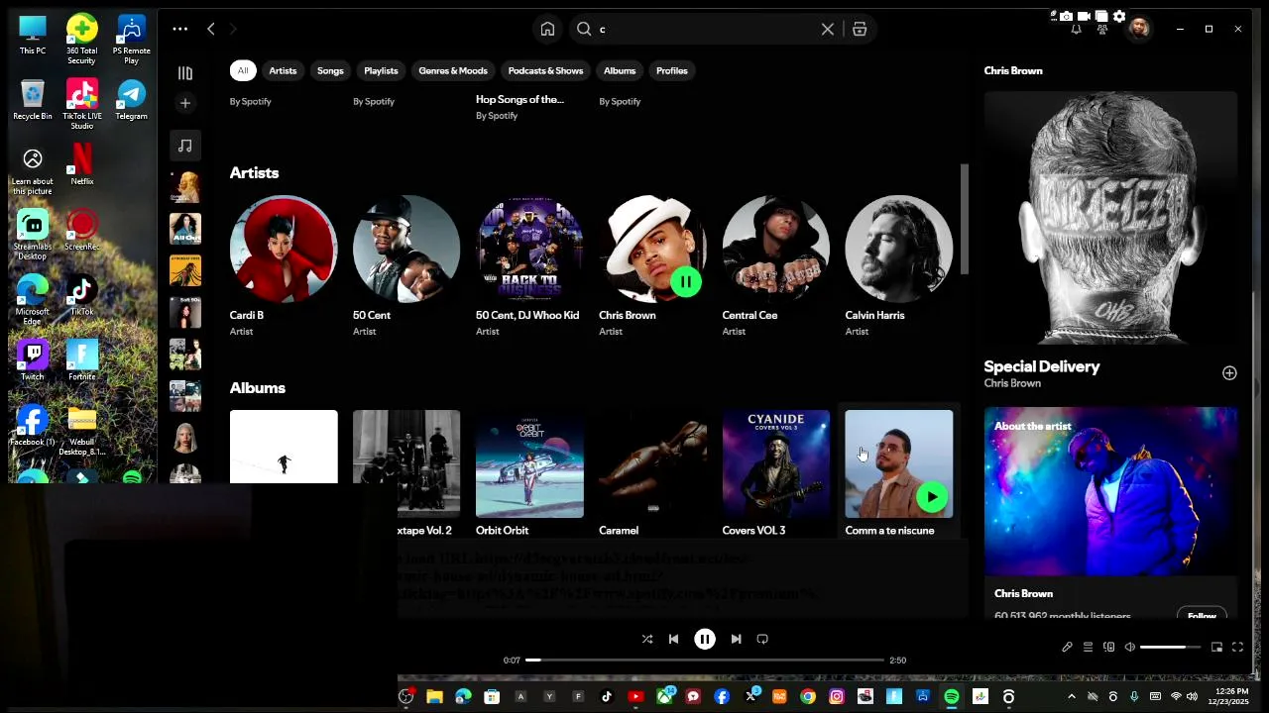Viewport: 1269px width, 713px height.
Task: Open the user profile avatar menu
Action: [1139, 29]
